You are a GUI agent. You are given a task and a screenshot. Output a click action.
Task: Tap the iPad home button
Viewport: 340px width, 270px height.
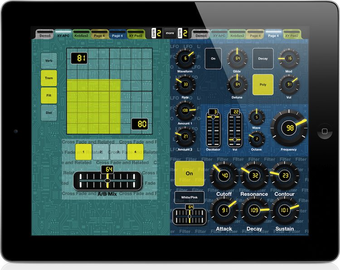pyautogui.click(x=325, y=131)
